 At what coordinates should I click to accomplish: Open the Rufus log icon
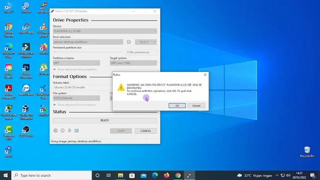76,130
